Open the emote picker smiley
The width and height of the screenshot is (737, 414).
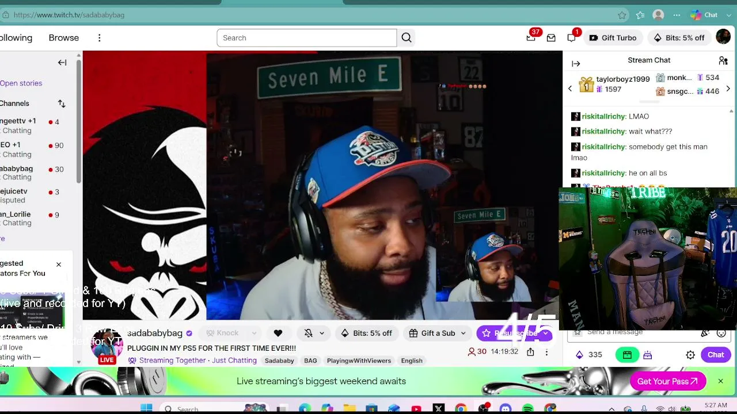tap(721, 332)
